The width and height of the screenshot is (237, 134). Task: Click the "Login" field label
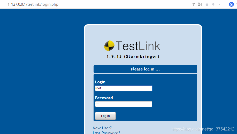coord(100,82)
